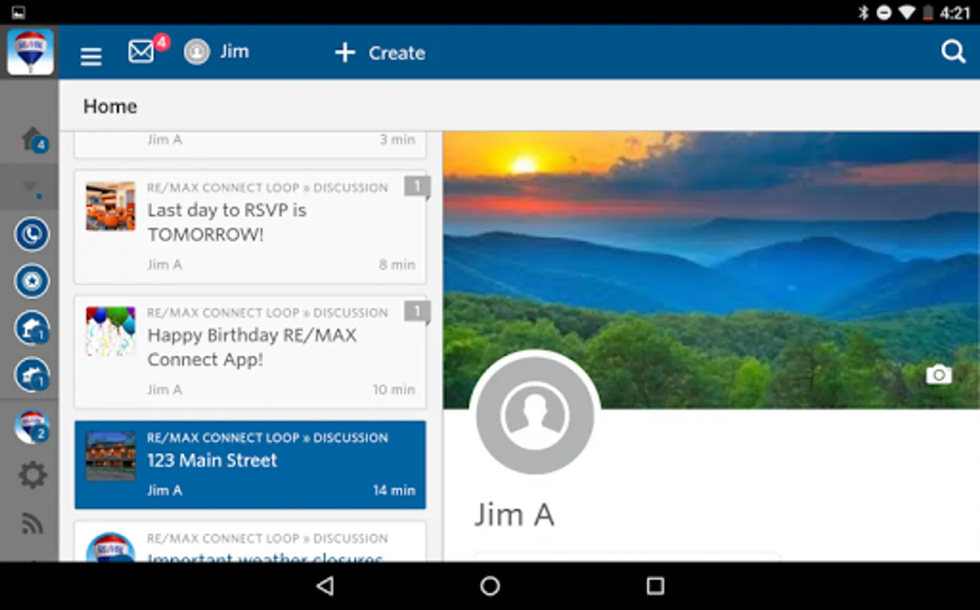
Task: Open the "Important weather closures" post
Action: (250, 542)
